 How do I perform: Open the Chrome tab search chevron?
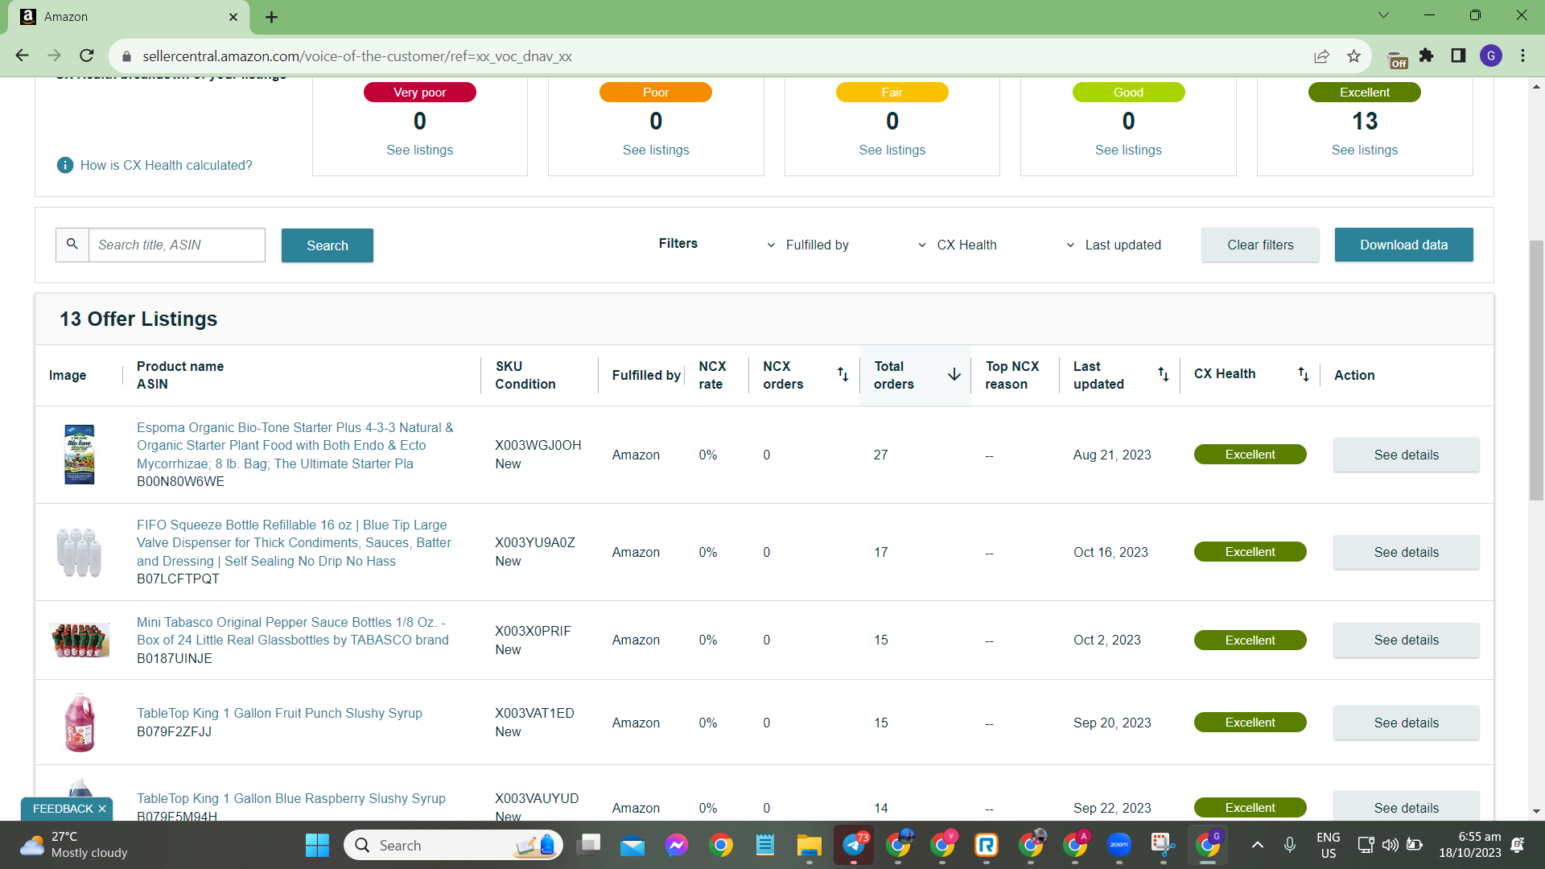pyautogui.click(x=1384, y=15)
